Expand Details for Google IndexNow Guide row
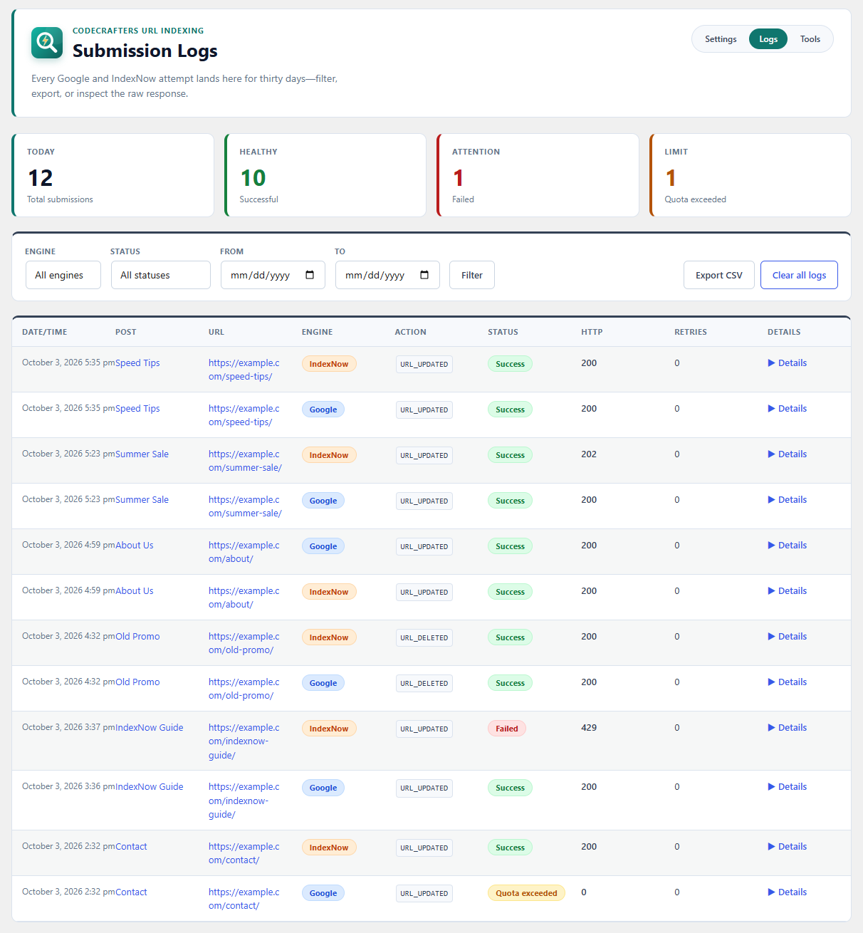The height and width of the screenshot is (933, 863). [787, 786]
